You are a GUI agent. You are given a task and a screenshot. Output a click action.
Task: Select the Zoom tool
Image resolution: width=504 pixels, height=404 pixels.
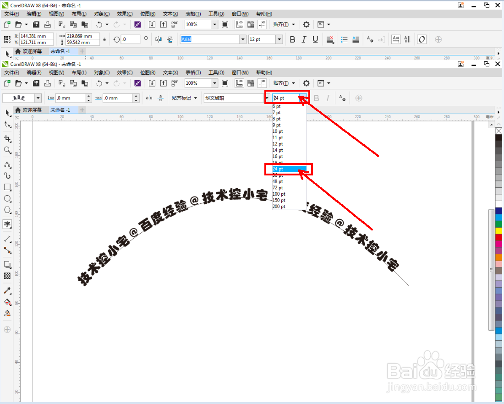point(7,150)
